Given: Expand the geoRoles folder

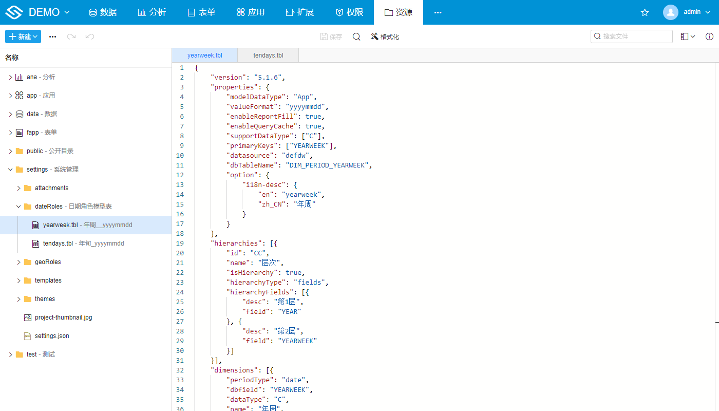Looking at the screenshot, I should point(18,262).
